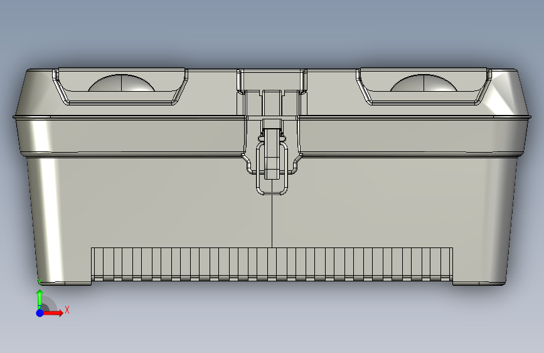Click the blue Z axis ball of the triad
Image resolution: width=544 pixels, height=353 pixels.
click(x=40, y=313)
